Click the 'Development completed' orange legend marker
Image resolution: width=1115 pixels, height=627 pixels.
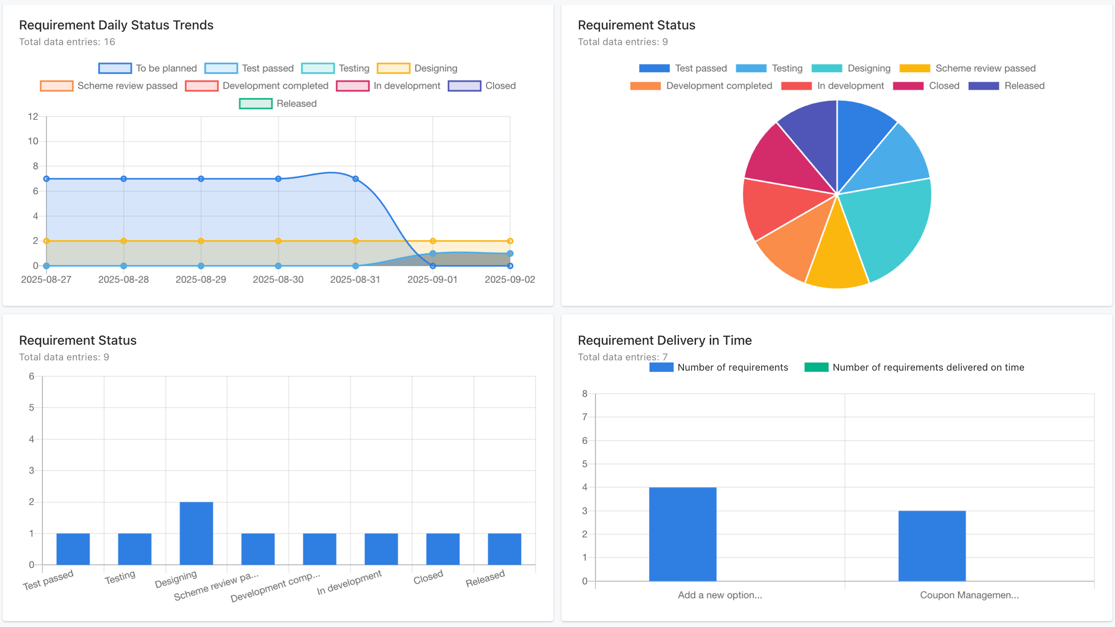[x=645, y=86]
